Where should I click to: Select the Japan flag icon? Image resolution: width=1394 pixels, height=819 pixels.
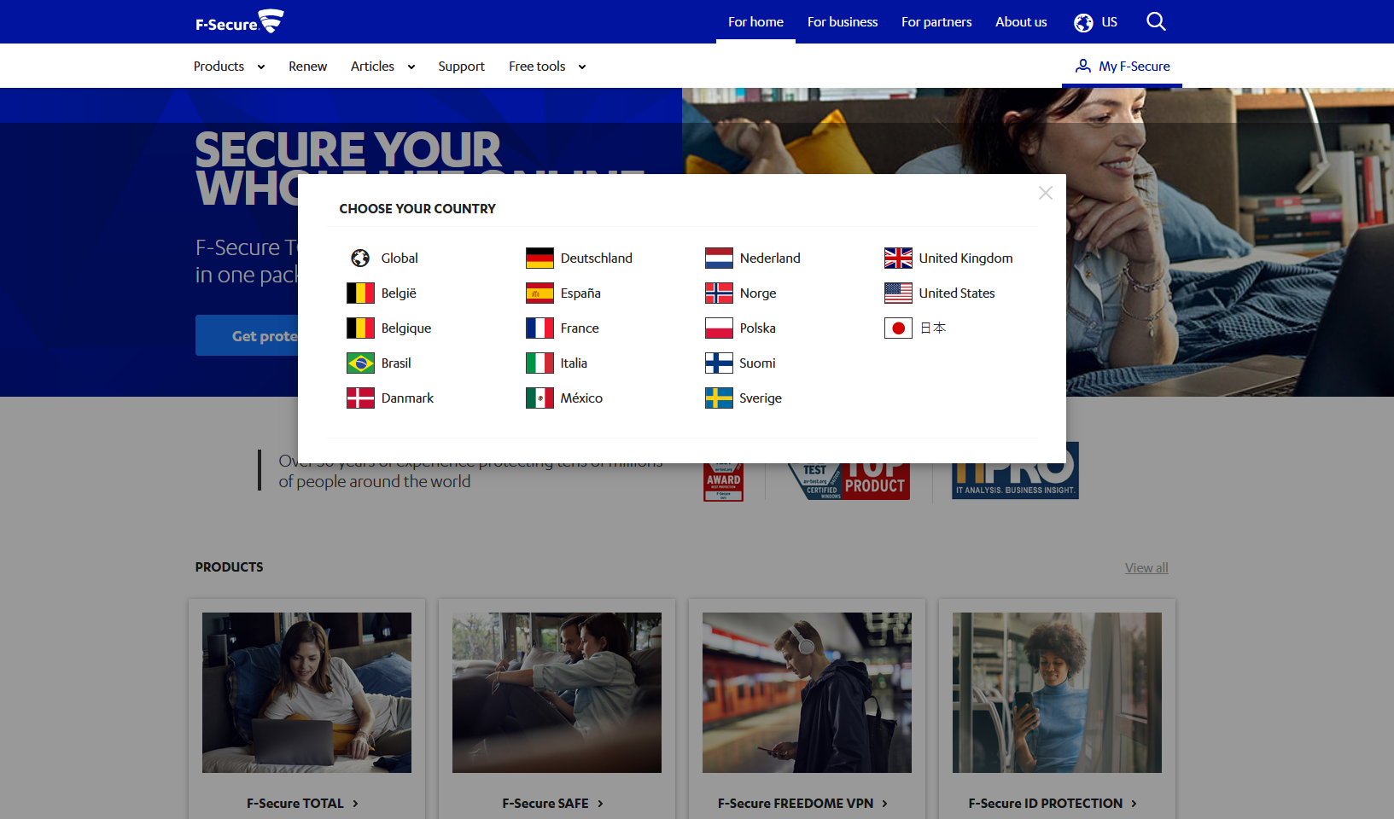pyautogui.click(x=898, y=328)
